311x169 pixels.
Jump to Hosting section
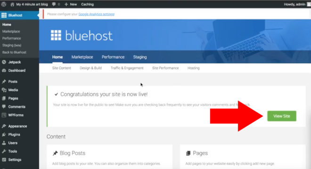(x=194, y=68)
